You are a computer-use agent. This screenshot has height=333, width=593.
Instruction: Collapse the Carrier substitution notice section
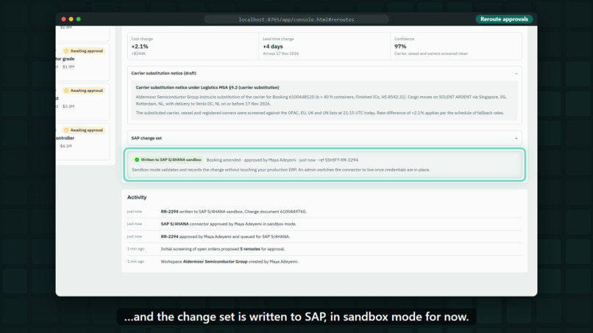[516, 74]
